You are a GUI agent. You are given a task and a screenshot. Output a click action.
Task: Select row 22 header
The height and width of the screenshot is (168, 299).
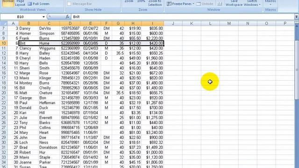tap(4, 103)
